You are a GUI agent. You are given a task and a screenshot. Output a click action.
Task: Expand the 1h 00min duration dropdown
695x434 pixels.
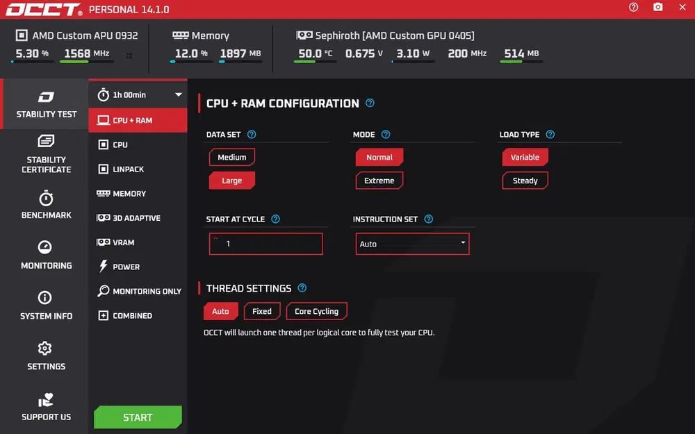tap(138, 94)
